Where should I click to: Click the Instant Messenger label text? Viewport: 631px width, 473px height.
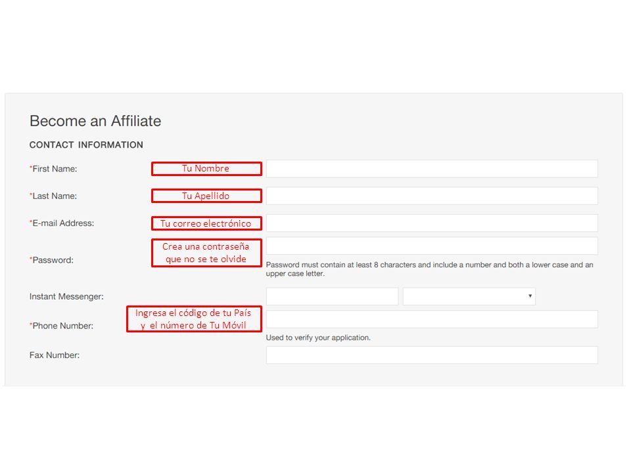point(66,296)
